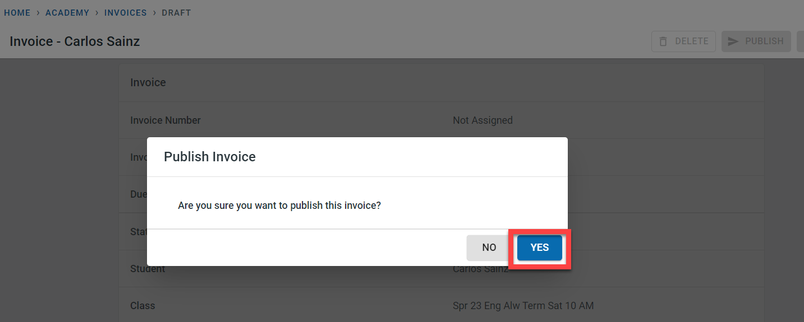The height and width of the screenshot is (322, 804).
Task: Confirm publishing with the YES button
Action: pyautogui.click(x=539, y=248)
